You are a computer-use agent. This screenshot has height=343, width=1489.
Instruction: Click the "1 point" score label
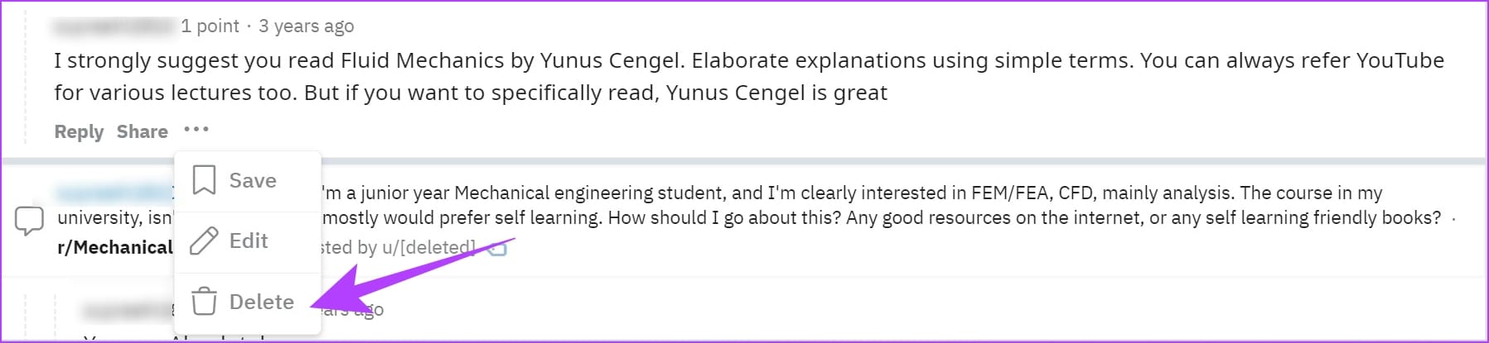[210, 26]
